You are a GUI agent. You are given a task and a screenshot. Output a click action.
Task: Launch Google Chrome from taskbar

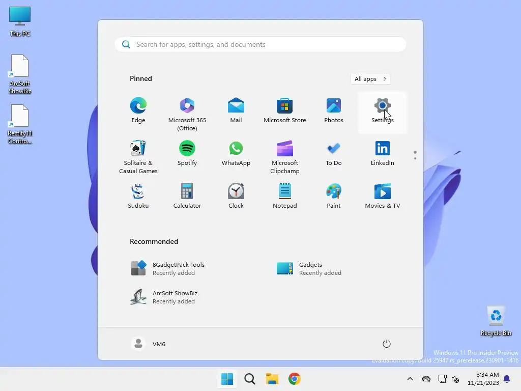tap(295, 379)
